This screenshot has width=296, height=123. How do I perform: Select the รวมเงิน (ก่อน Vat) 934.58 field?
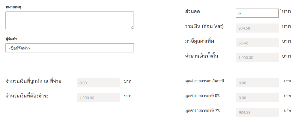tap(257, 28)
